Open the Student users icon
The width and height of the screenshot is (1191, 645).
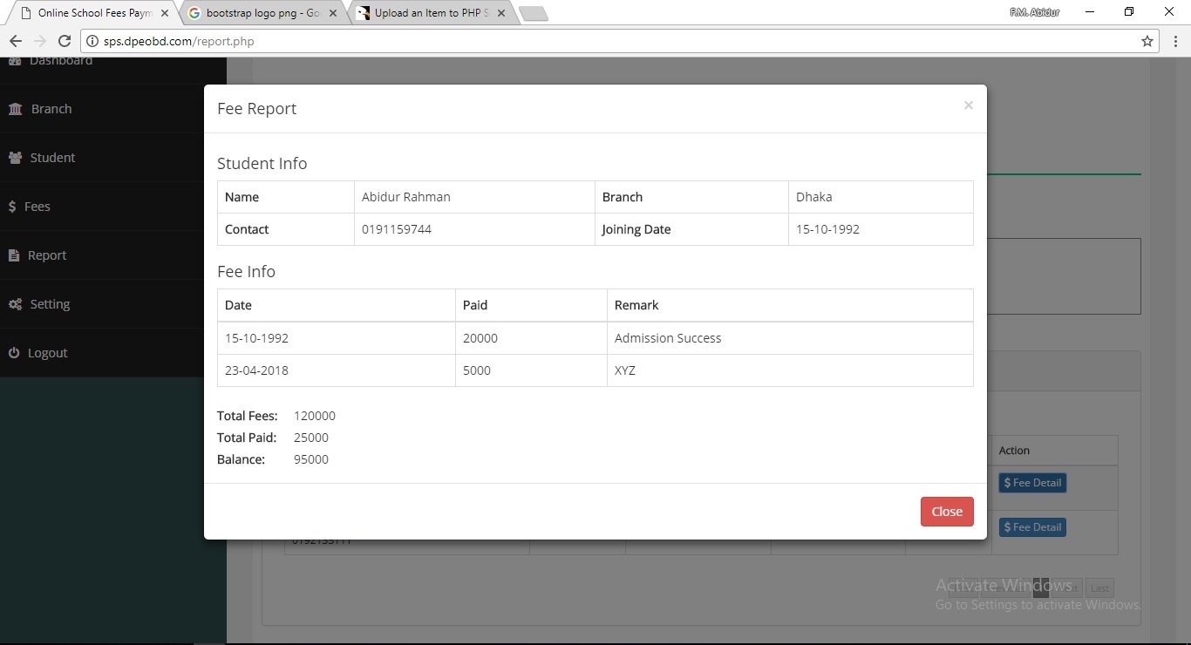[15, 157]
